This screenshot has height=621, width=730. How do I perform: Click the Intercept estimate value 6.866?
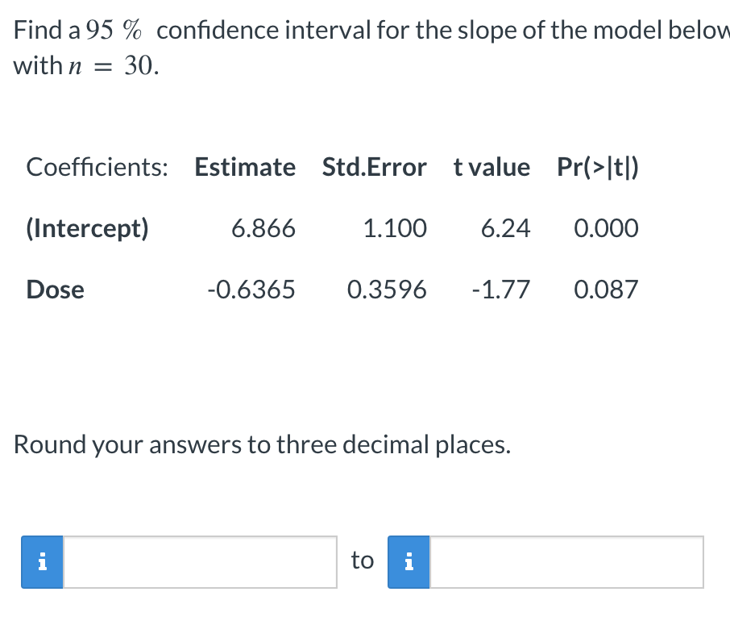pos(266,228)
